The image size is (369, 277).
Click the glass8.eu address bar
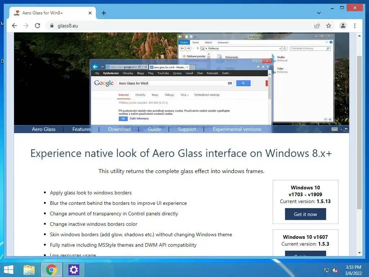(x=179, y=26)
